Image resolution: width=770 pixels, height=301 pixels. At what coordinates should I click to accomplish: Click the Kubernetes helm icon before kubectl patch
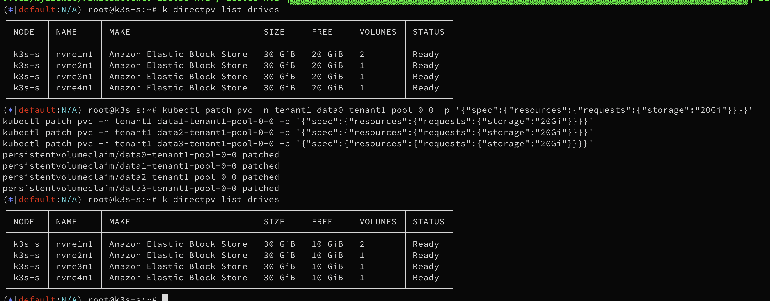11,110
